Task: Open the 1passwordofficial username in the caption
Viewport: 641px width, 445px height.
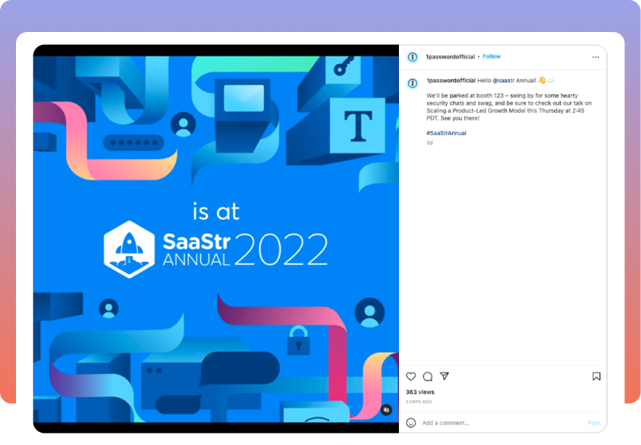Action: [451, 80]
